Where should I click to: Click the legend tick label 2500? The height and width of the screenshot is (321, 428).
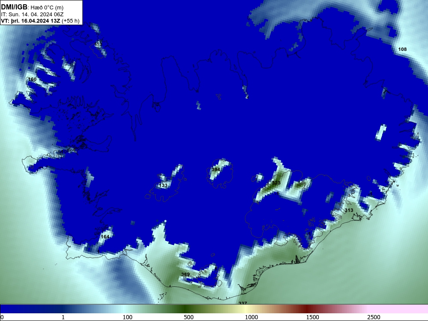pyautogui.click(x=374, y=317)
